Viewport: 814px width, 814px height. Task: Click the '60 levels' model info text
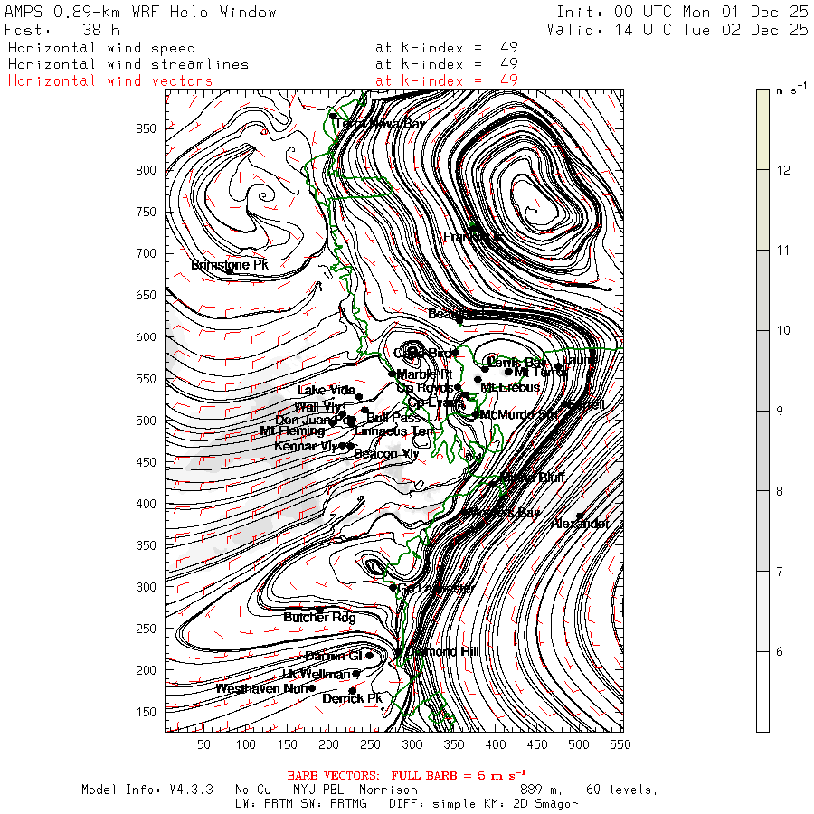(x=622, y=790)
